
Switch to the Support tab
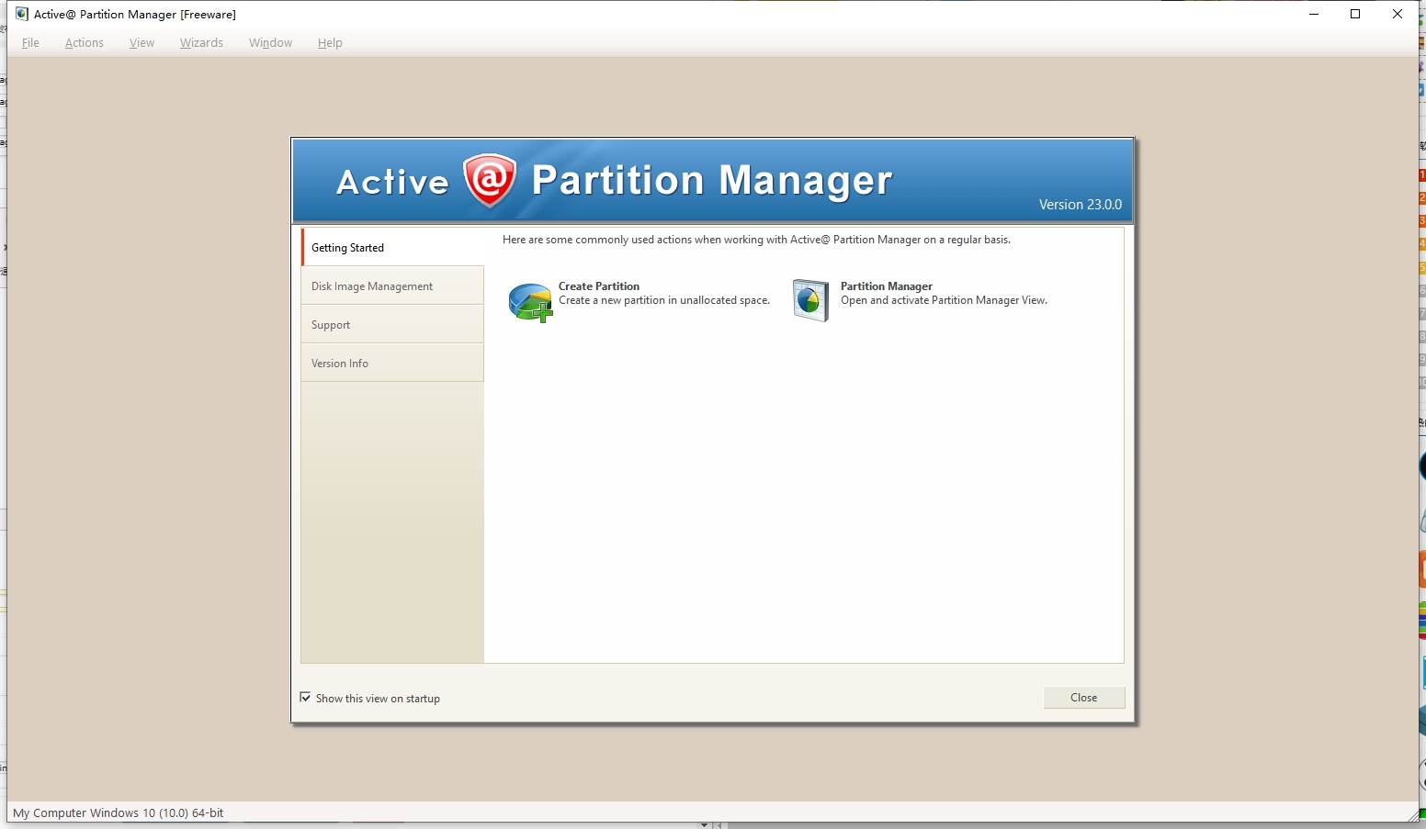point(392,325)
